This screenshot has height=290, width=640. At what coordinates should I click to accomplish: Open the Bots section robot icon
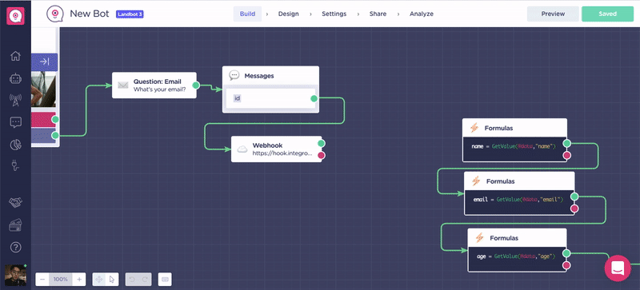tap(15, 78)
